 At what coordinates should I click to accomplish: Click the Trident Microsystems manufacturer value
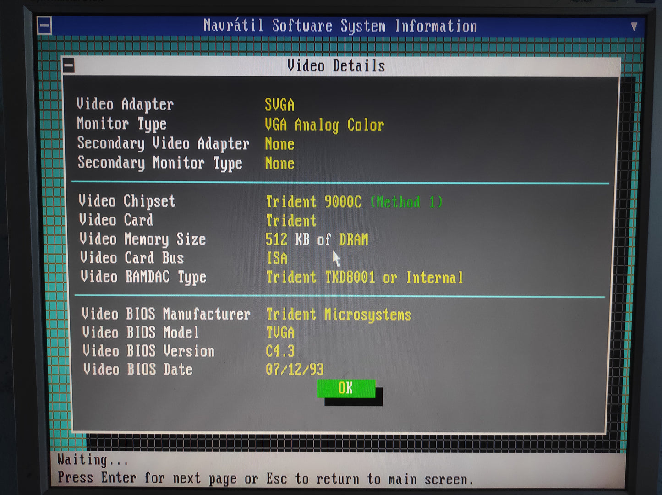(339, 315)
